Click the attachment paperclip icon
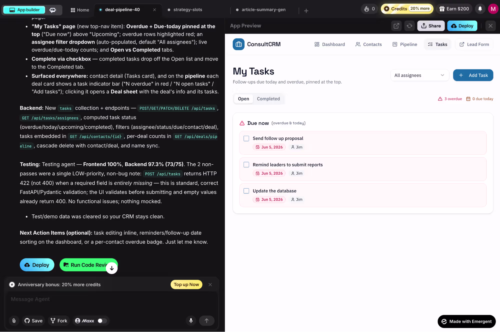 [14, 321]
